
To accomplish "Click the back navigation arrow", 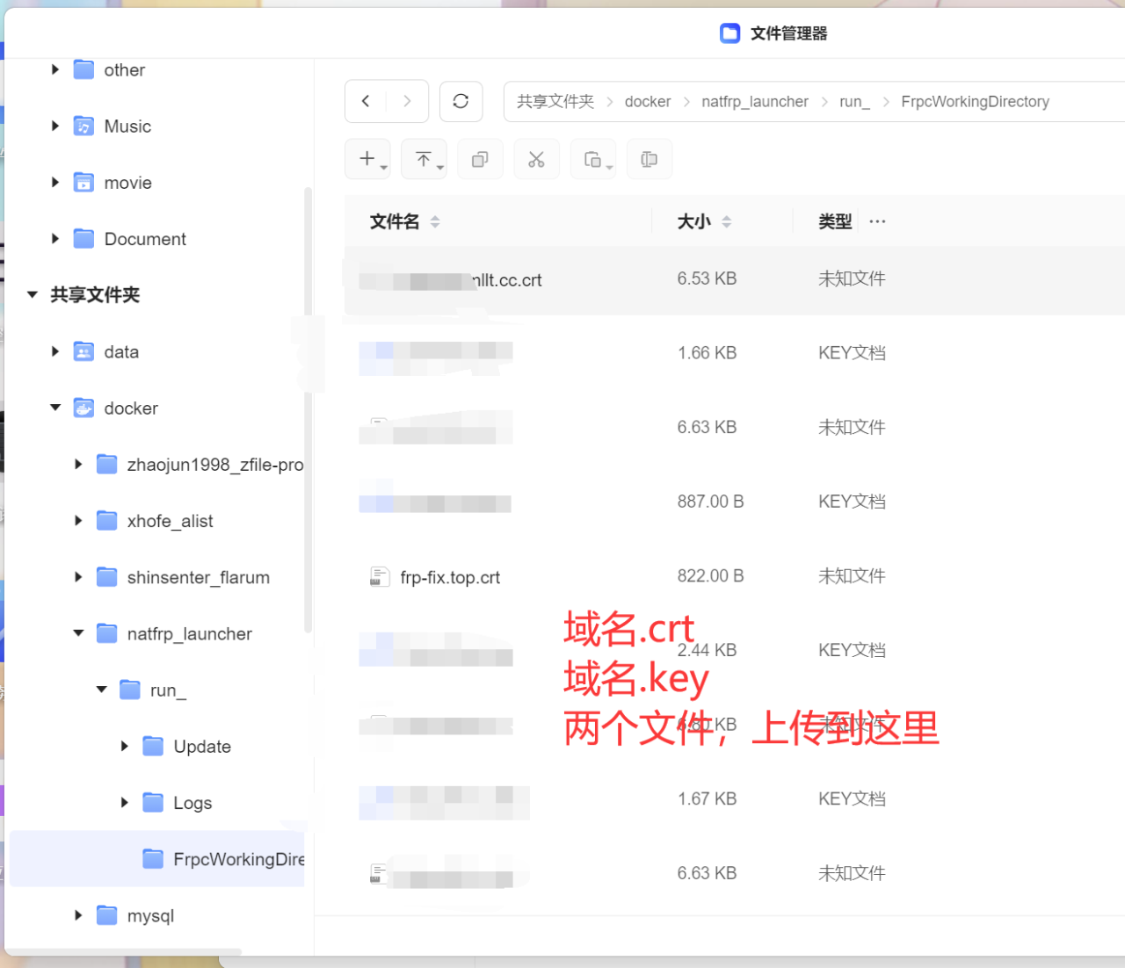I will click(366, 101).
